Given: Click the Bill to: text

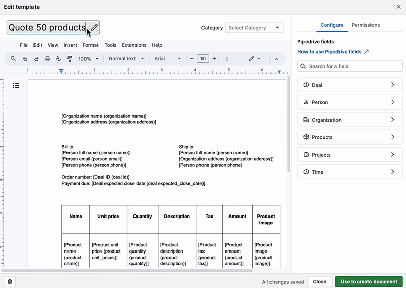Looking at the screenshot, I should pyautogui.click(x=68, y=147).
